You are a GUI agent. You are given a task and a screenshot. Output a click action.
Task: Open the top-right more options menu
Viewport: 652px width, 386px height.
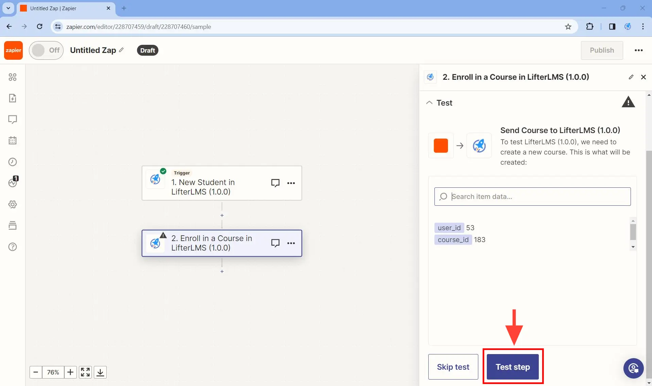click(638, 50)
